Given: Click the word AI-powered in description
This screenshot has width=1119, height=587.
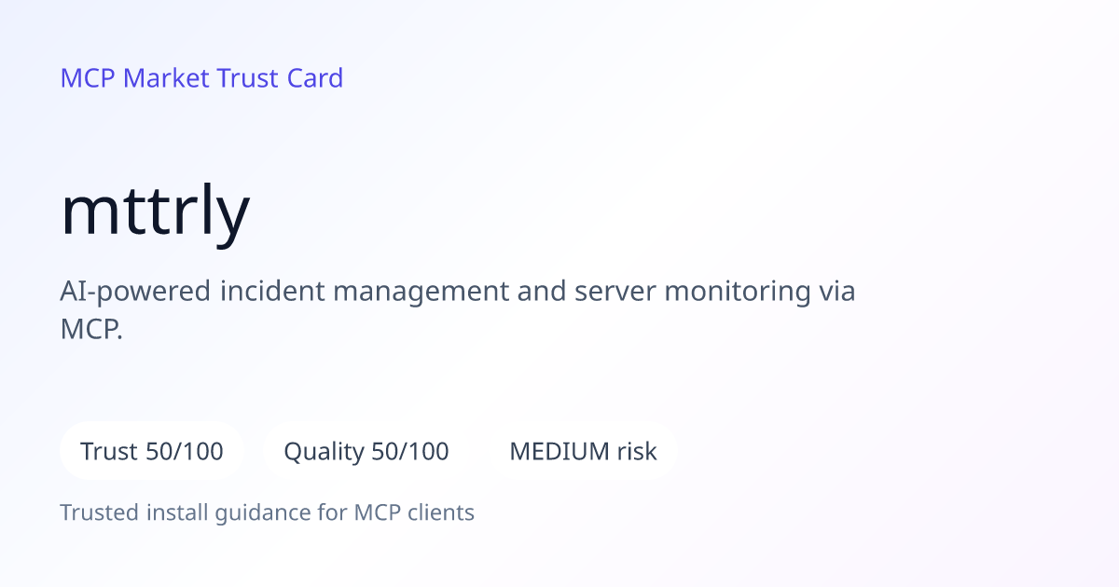Looking at the screenshot, I should 136,292.
